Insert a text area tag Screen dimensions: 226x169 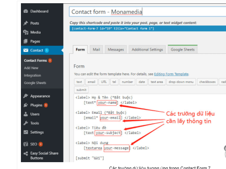pyautogui.click(x=157, y=82)
